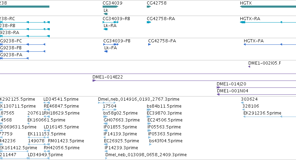Select the CG42758-RA transcript arrow
The width and height of the screenshot is (296, 160).
pyautogui.click(x=149, y=22)
